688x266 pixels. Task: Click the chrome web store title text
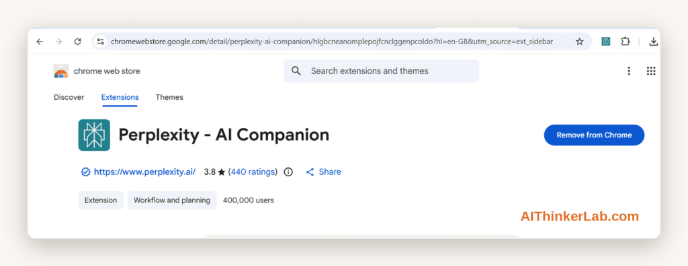(107, 71)
